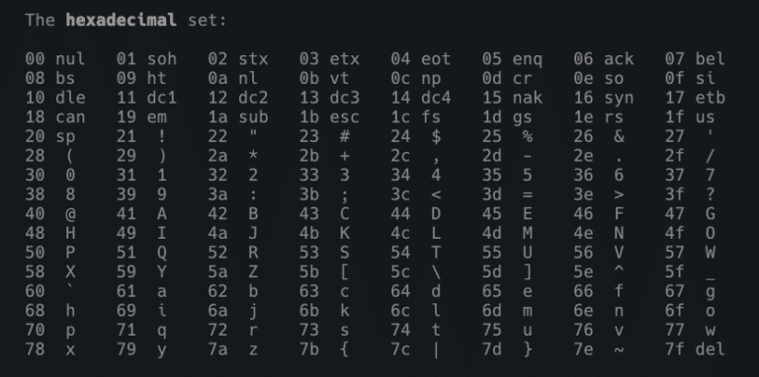Select the 23 # symbol entry
This screenshot has width=759, height=377.
pos(325,136)
